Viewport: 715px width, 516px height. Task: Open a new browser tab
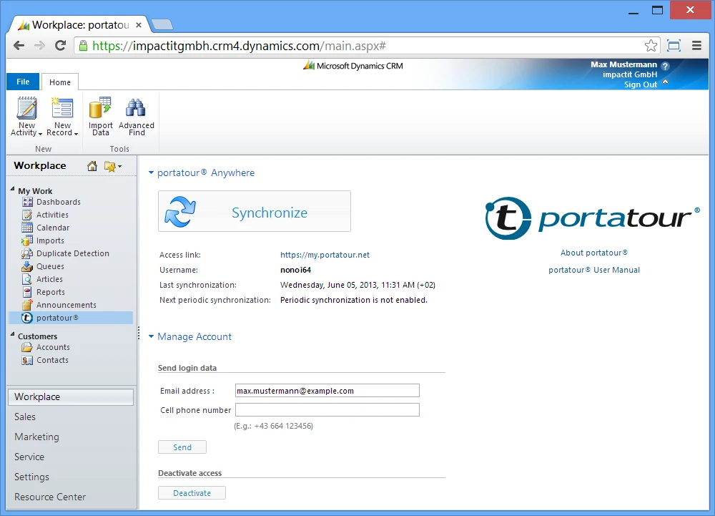(162, 24)
